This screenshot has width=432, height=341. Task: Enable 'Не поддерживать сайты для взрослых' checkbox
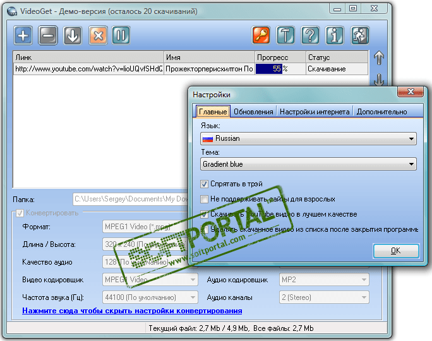(x=204, y=199)
